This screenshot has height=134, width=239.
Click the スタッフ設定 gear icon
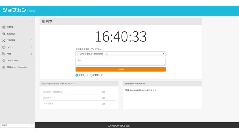(x=4, y=60)
